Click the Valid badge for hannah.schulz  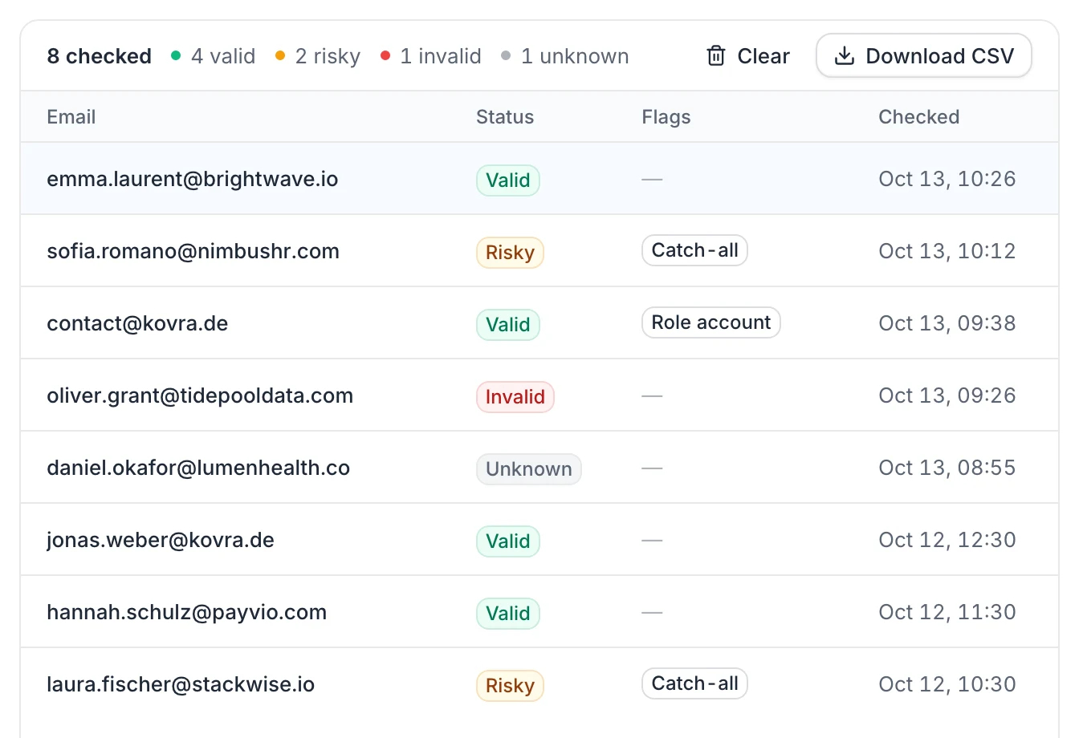point(508,614)
